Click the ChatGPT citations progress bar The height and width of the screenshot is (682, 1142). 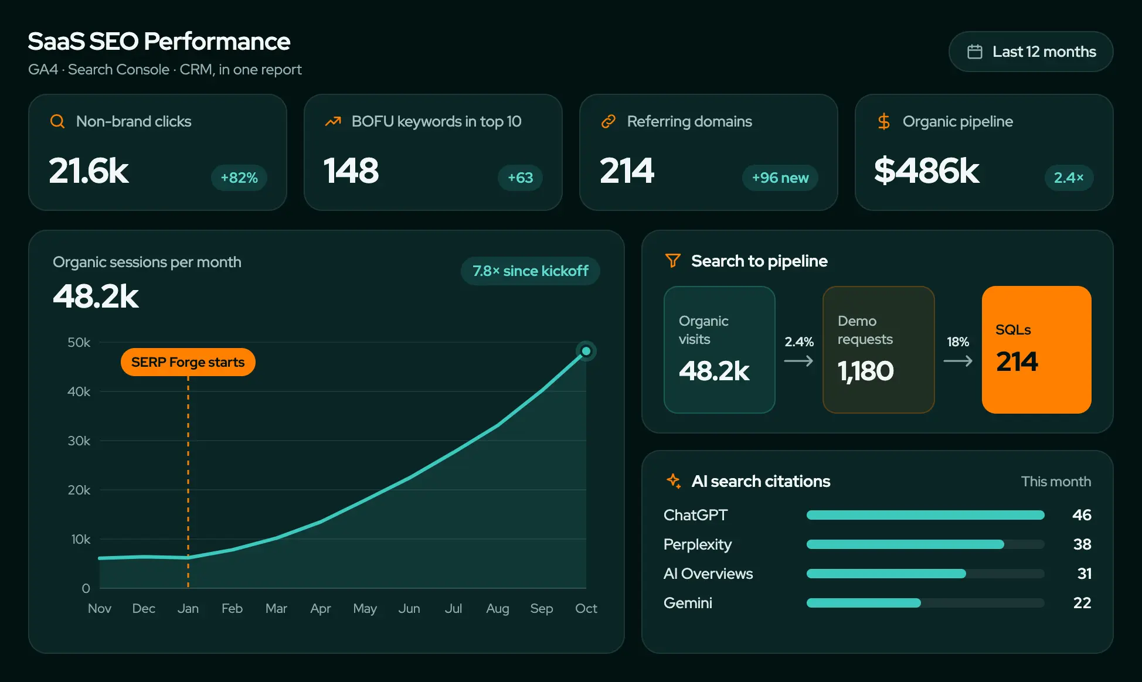pyautogui.click(x=925, y=515)
